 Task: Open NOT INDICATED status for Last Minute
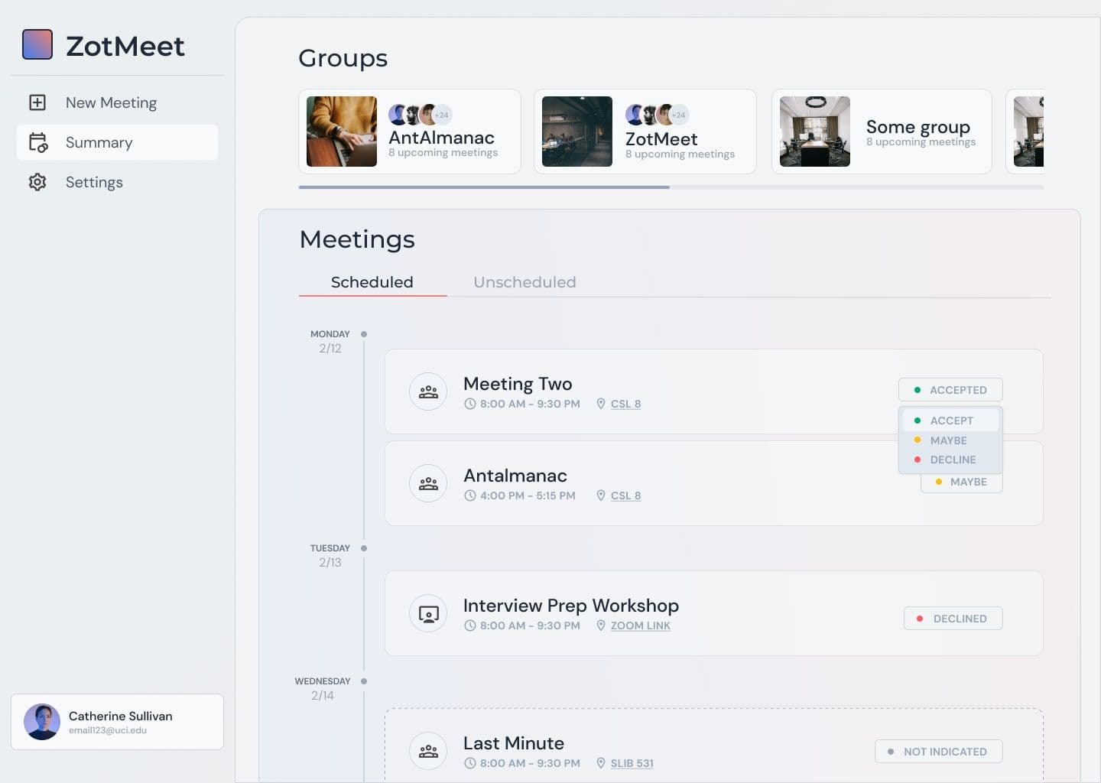tap(938, 751)
